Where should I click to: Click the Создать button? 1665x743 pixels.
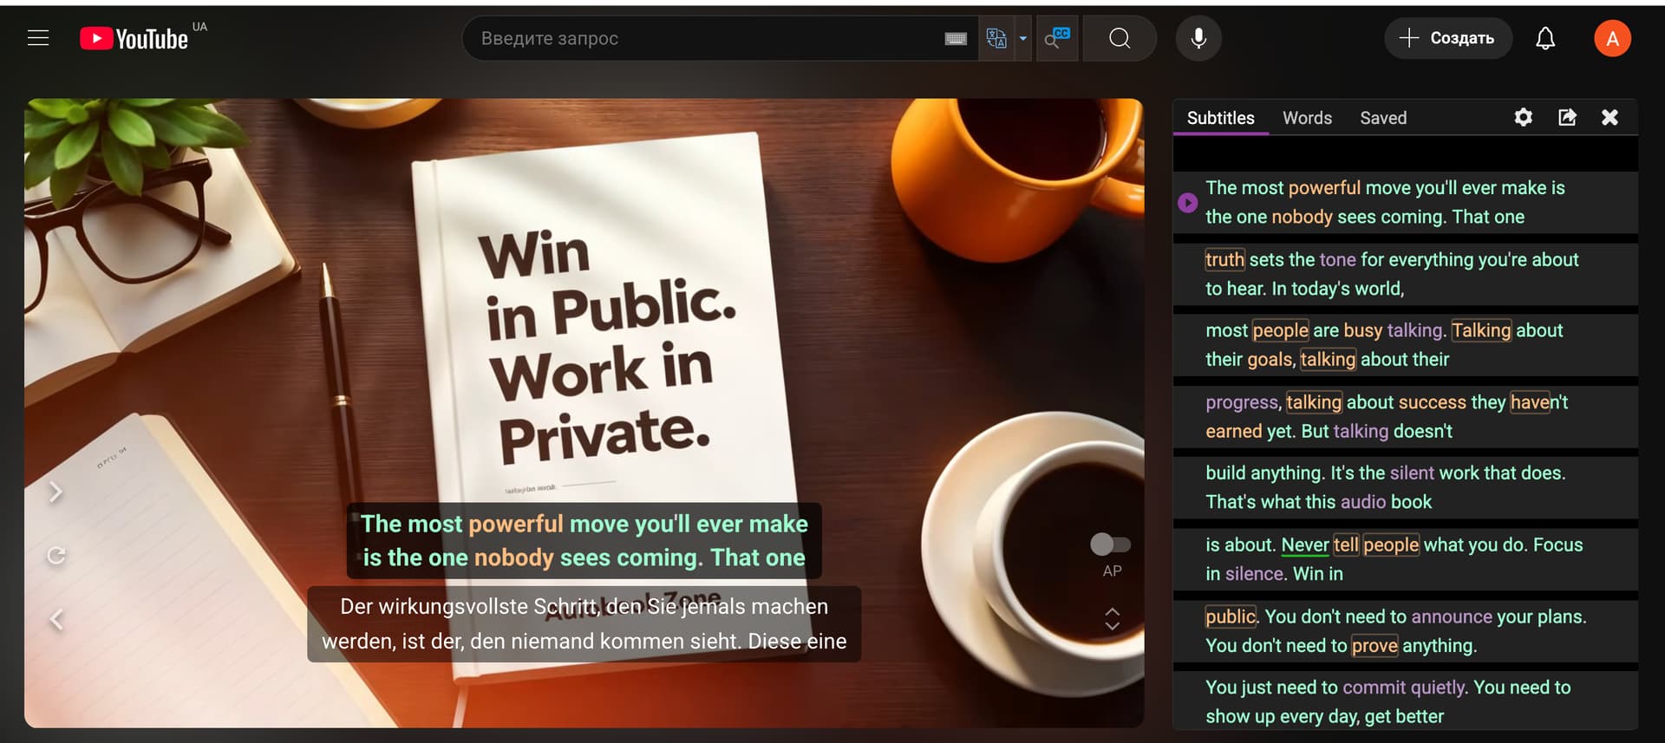pyautogui.click(x=1448, y=38)
